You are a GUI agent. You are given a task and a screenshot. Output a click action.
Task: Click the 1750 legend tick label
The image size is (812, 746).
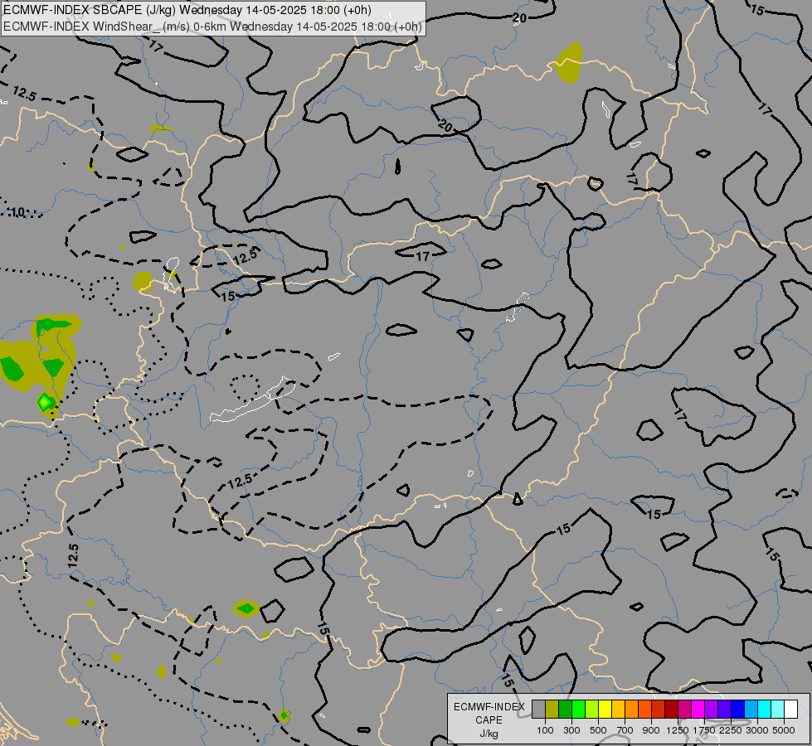(x=704, y=730)
